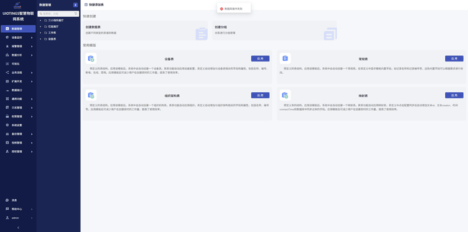Open 系统设置 via its gear icon

pyautogui.click(x=7, y=126)
